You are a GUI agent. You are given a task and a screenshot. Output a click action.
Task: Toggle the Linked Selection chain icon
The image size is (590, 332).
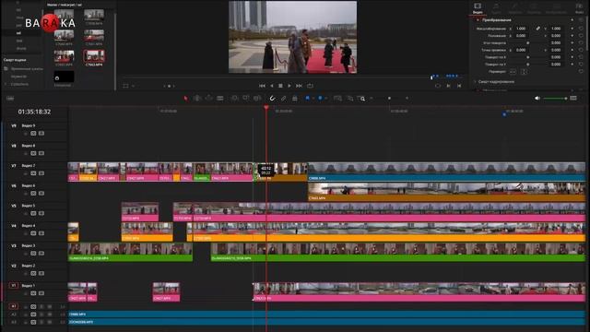coord(283,99)
